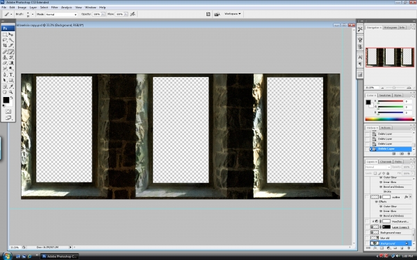
Task: Select the Brush tool in the toolbox
Action: click(11, 52)
